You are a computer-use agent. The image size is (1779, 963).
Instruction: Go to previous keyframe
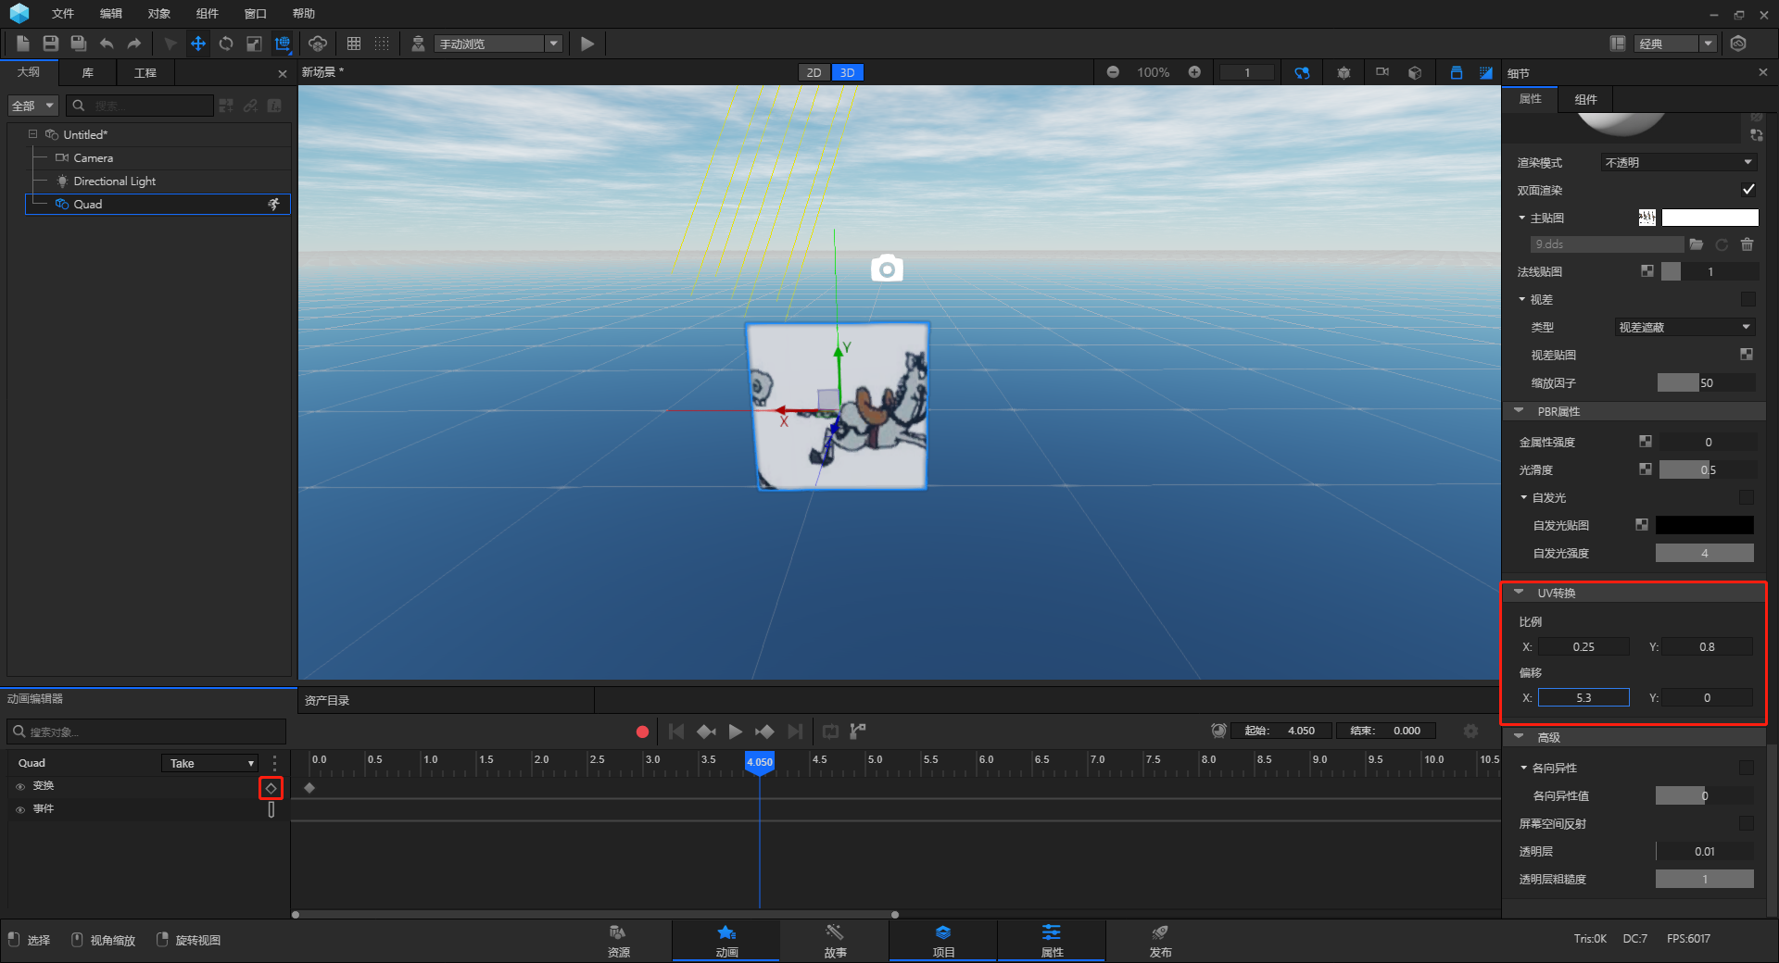tap(706, 732)
